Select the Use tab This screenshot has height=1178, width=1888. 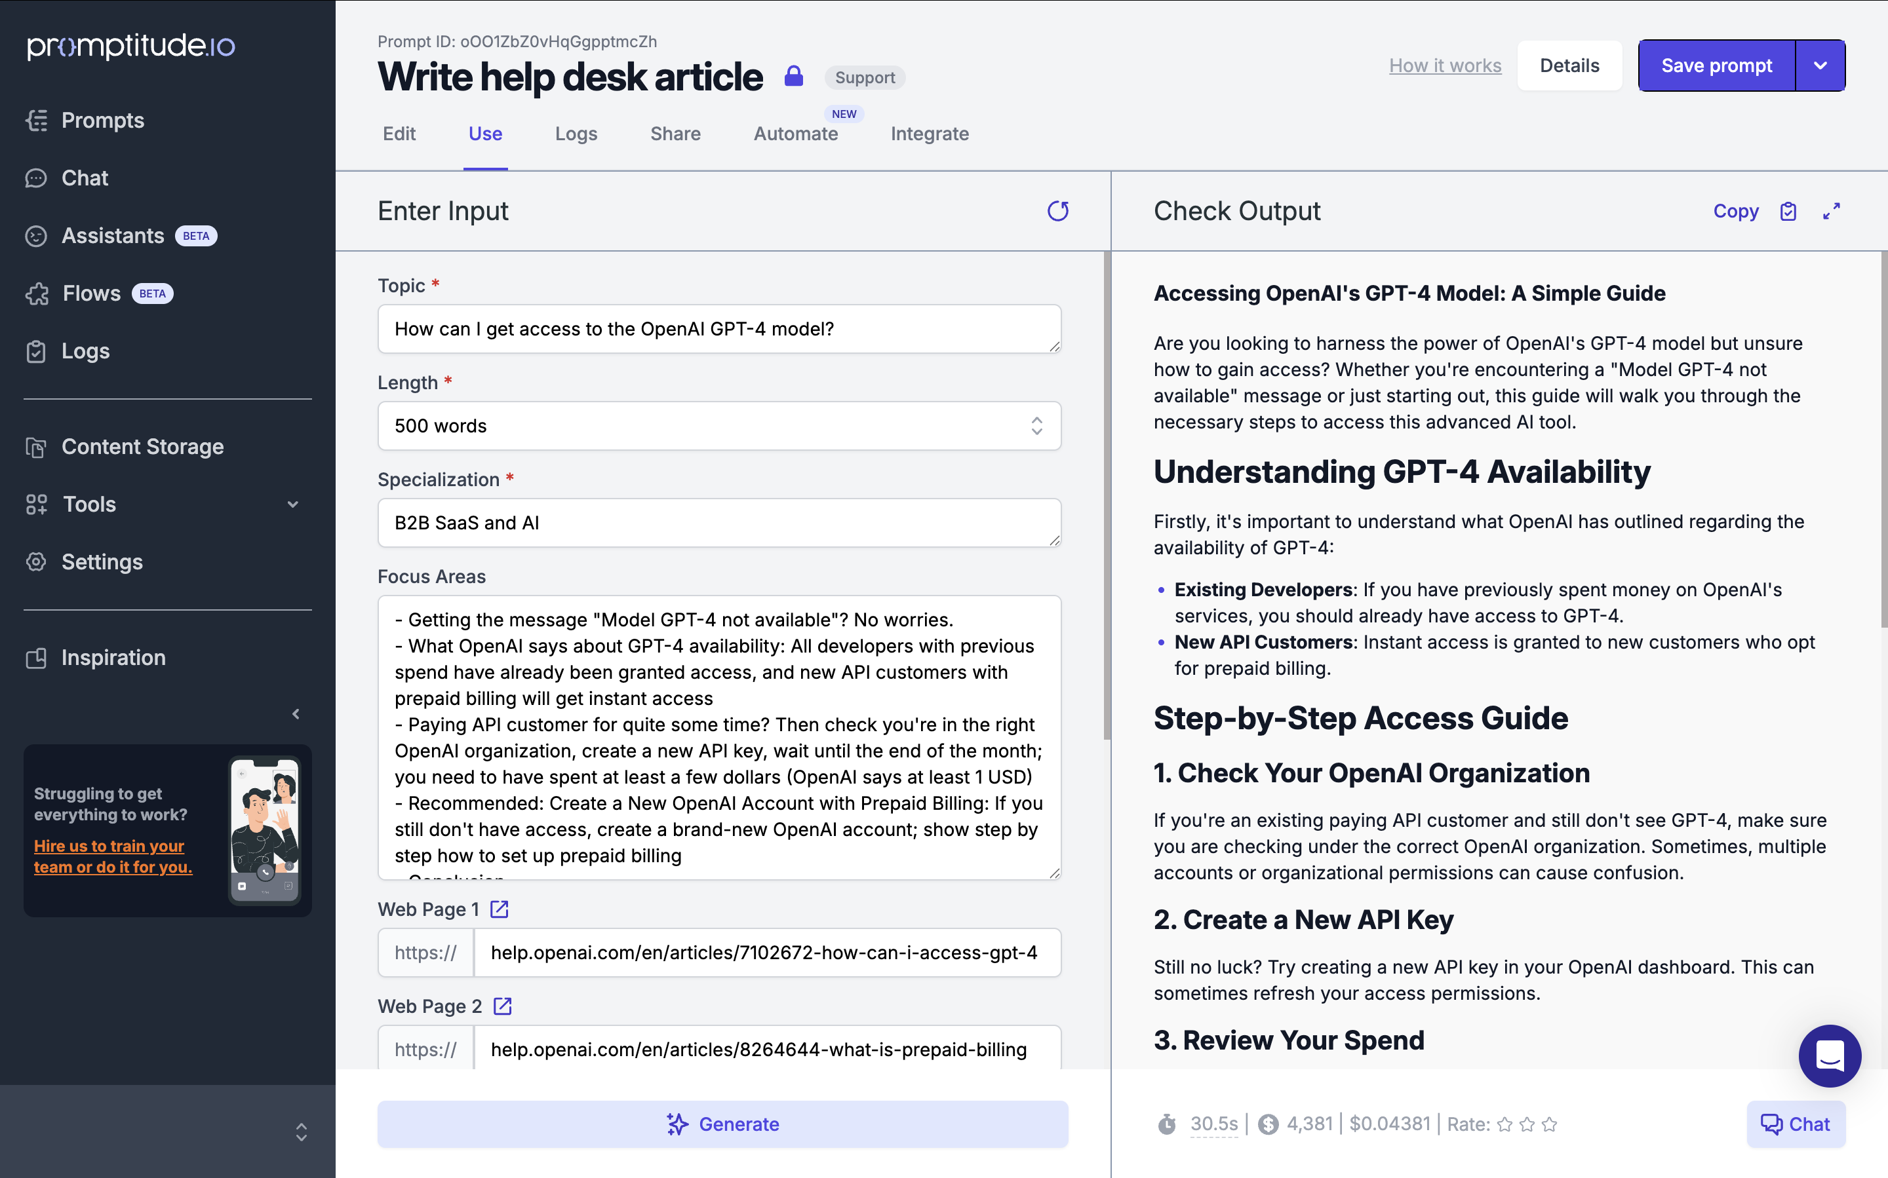[485, 133]
